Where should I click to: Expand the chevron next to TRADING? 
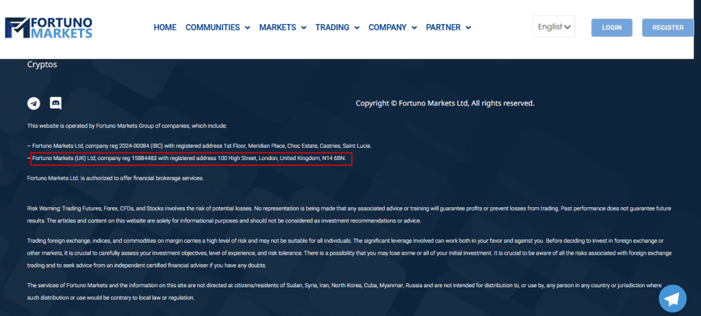(x=357, y=28)
